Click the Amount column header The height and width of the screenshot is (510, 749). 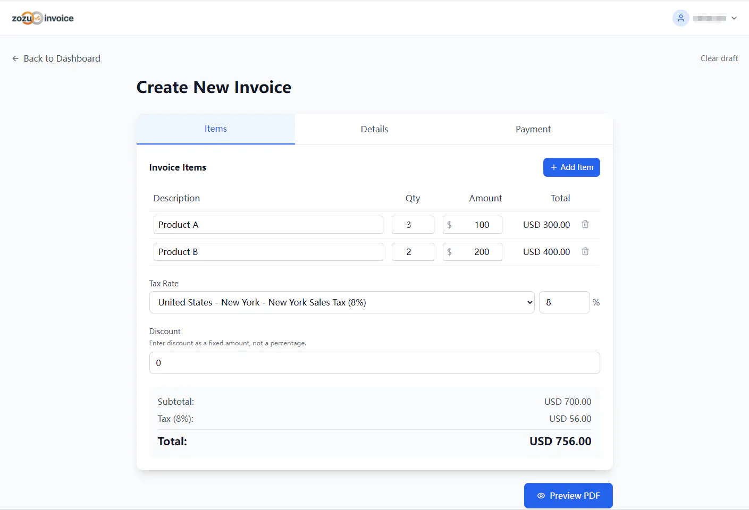pyautogui.click(x=485, y=198)
